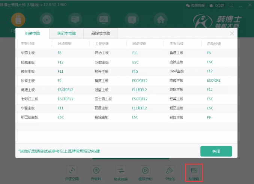This screenshot has width=254, height=184.
Task: Click the 斯巴达主板 row label
Action: 29,117
